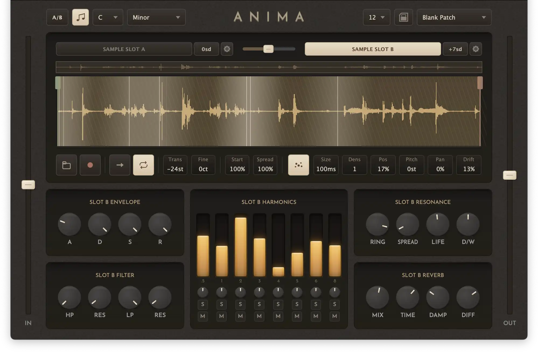Click the OUT level fader handle
This screenshot has height=352, width=538.
510,175
